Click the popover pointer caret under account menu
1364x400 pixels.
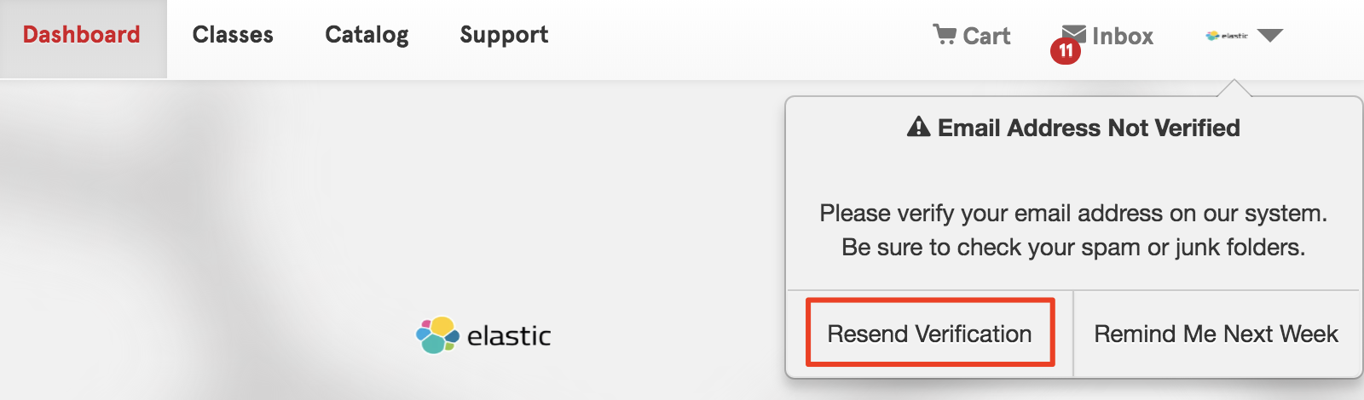tap(1234, 89)
